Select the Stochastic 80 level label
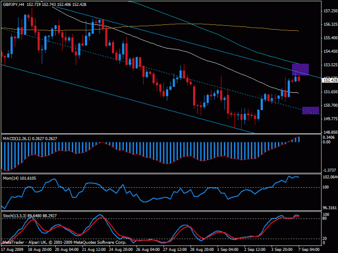This screenshot has width=338, height=253. click(x=324, y=218)
